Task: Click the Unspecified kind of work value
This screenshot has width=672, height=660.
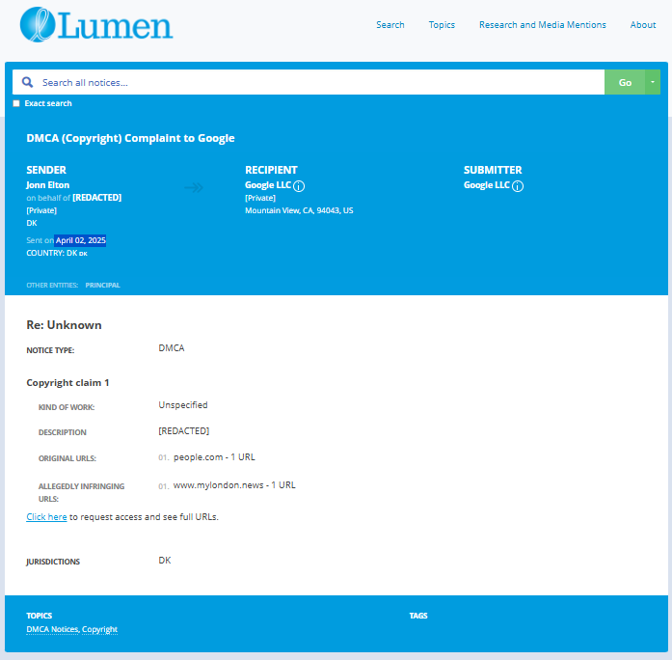Action: [183, 405]
